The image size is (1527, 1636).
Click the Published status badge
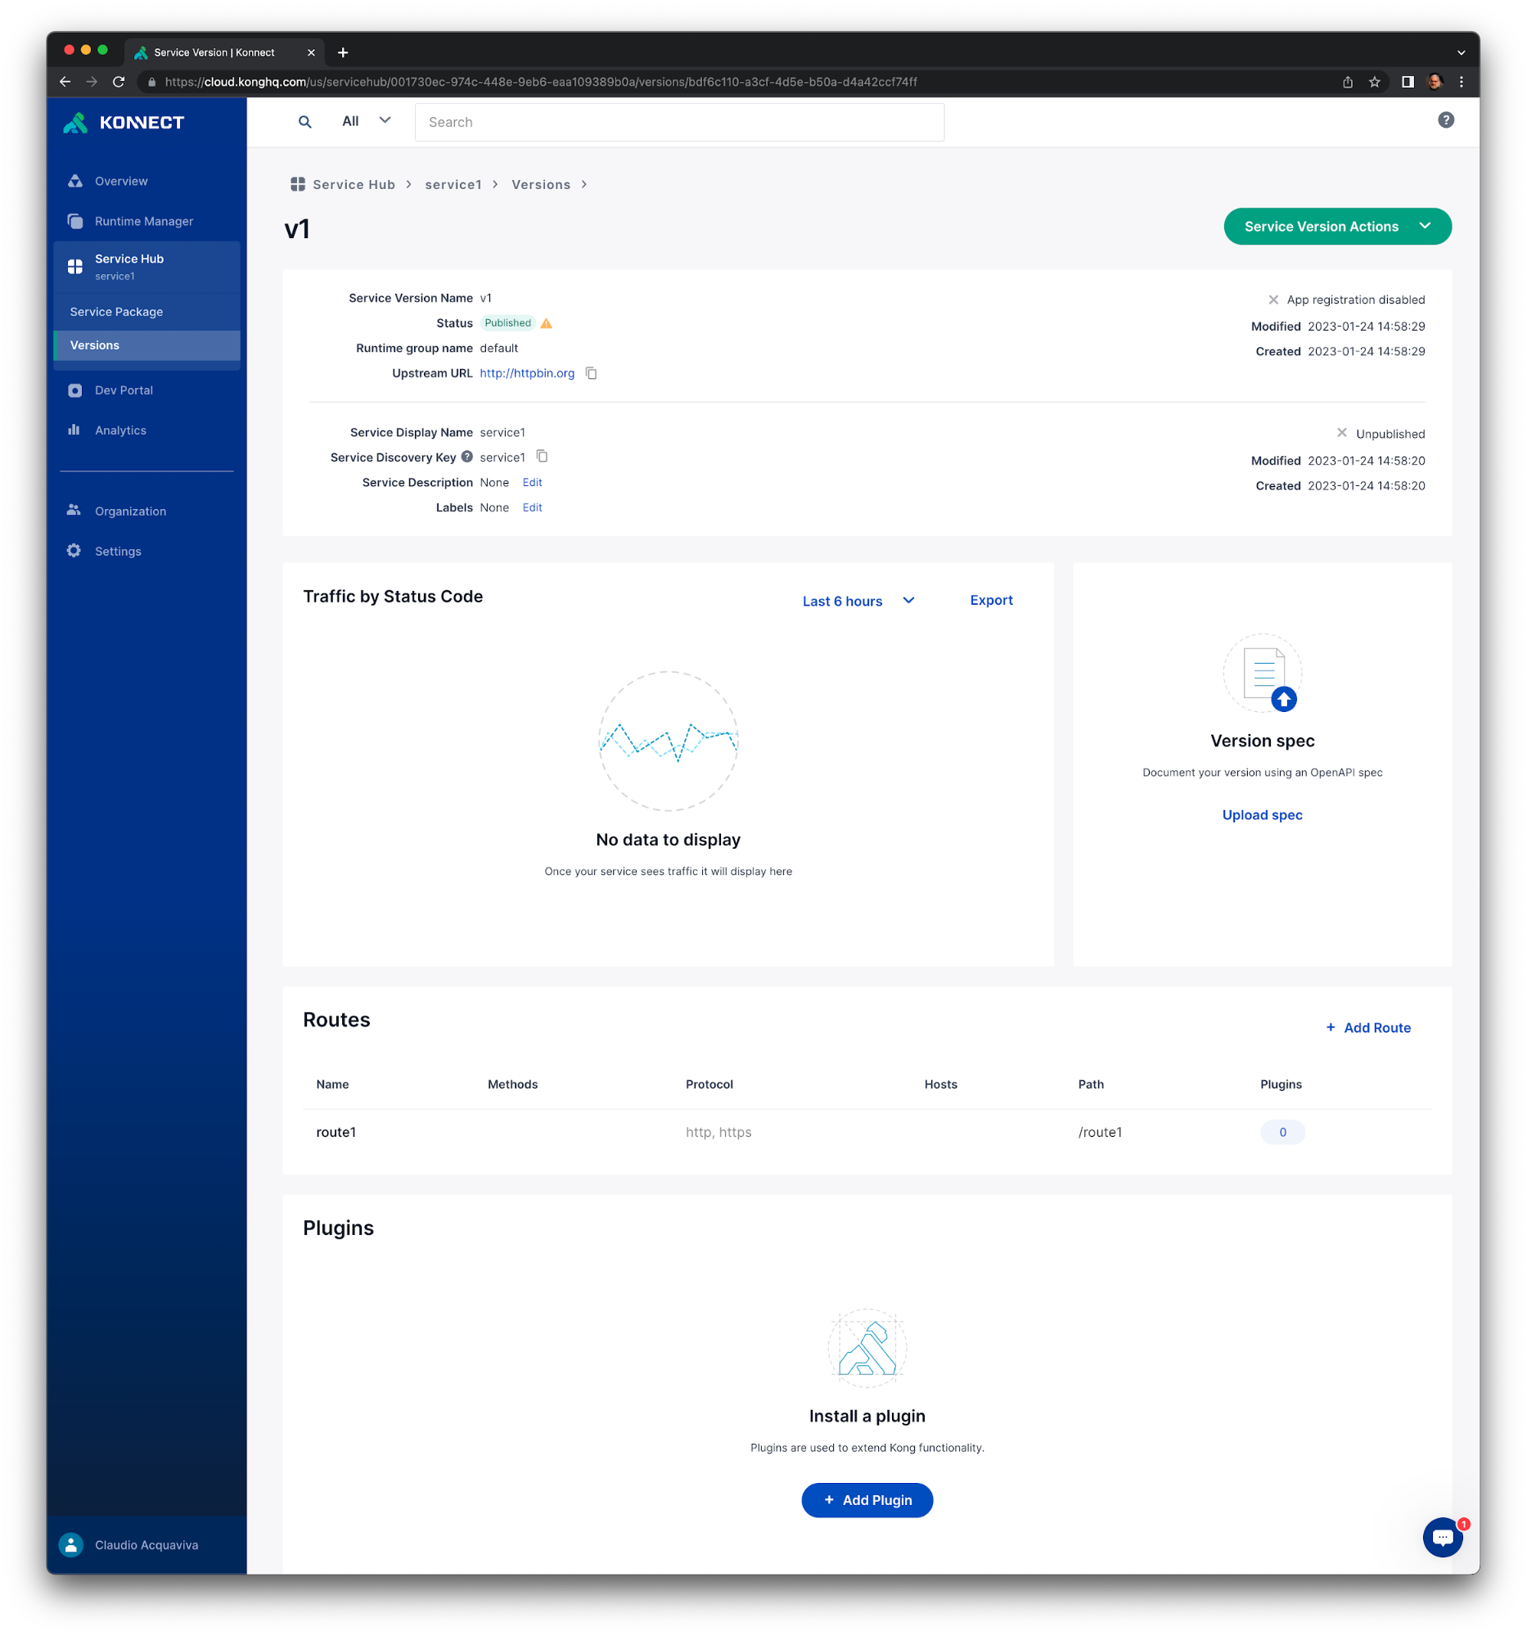pyautogui.click(x=507, y=323)
